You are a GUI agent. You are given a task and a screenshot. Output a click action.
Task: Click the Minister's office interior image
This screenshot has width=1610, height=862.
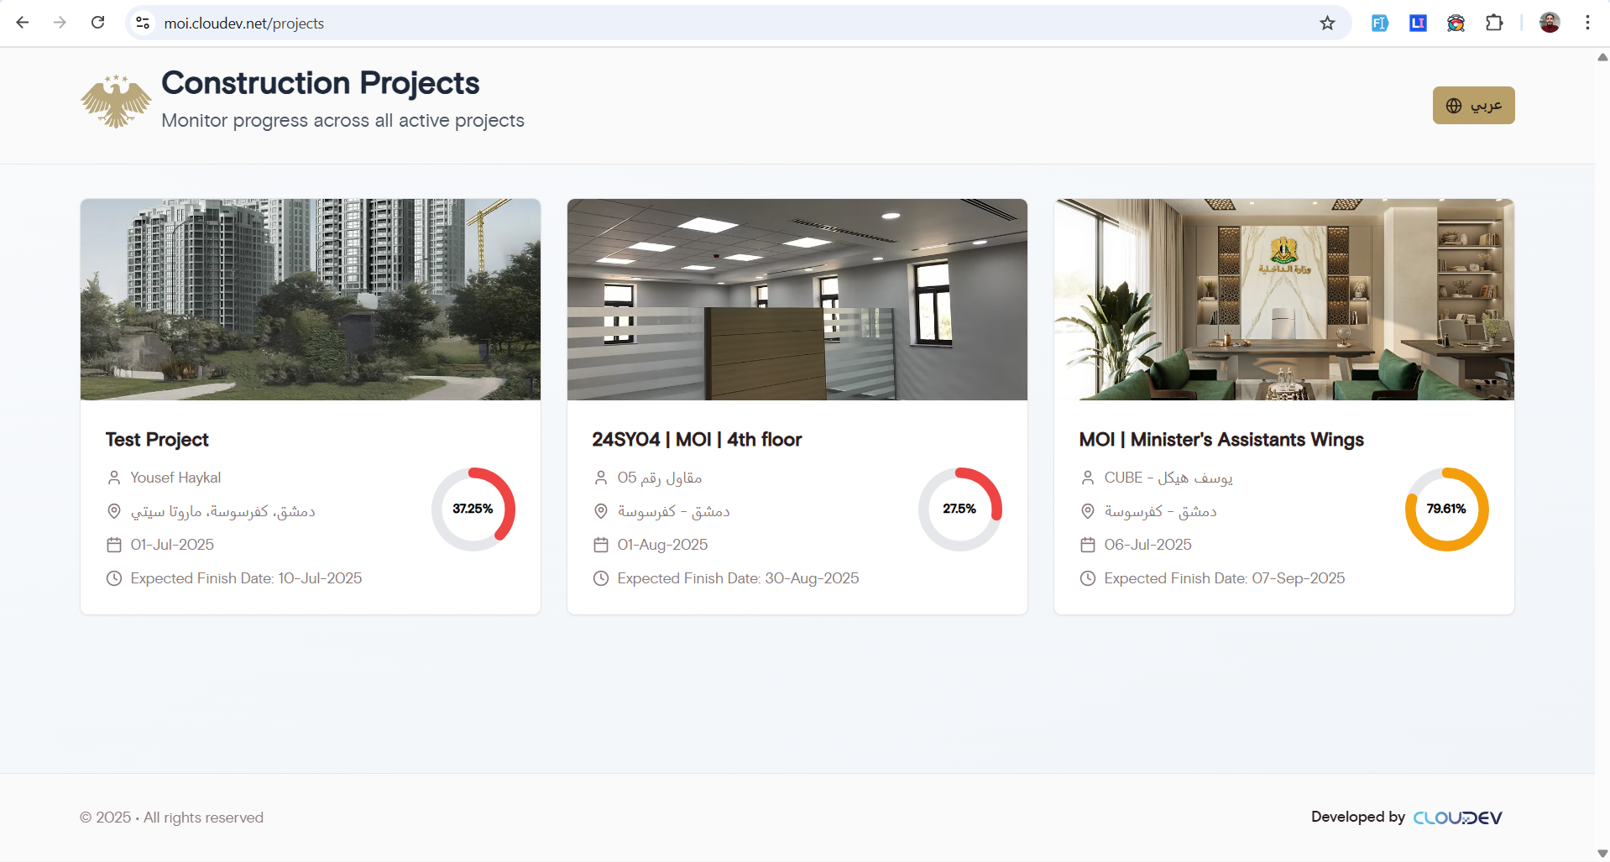1283,300
